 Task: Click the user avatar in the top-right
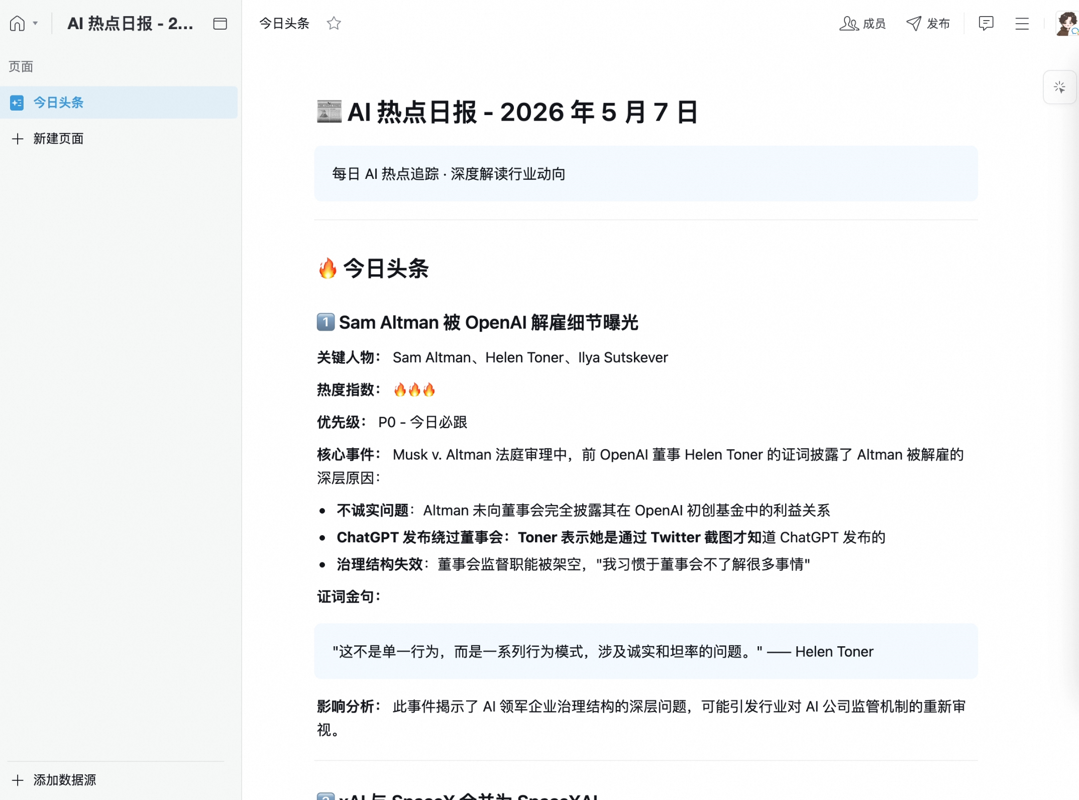point(1067,24)
